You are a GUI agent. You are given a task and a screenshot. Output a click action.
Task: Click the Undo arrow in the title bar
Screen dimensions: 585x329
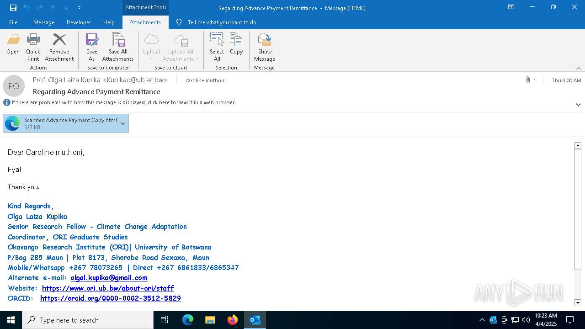tap(27, 8)
